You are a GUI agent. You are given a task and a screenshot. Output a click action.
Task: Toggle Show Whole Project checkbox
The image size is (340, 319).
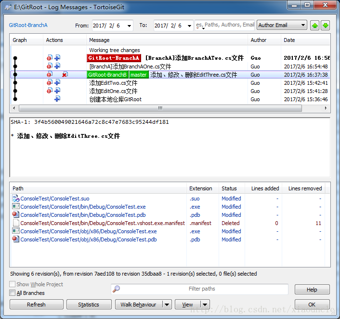coord(13,284)
